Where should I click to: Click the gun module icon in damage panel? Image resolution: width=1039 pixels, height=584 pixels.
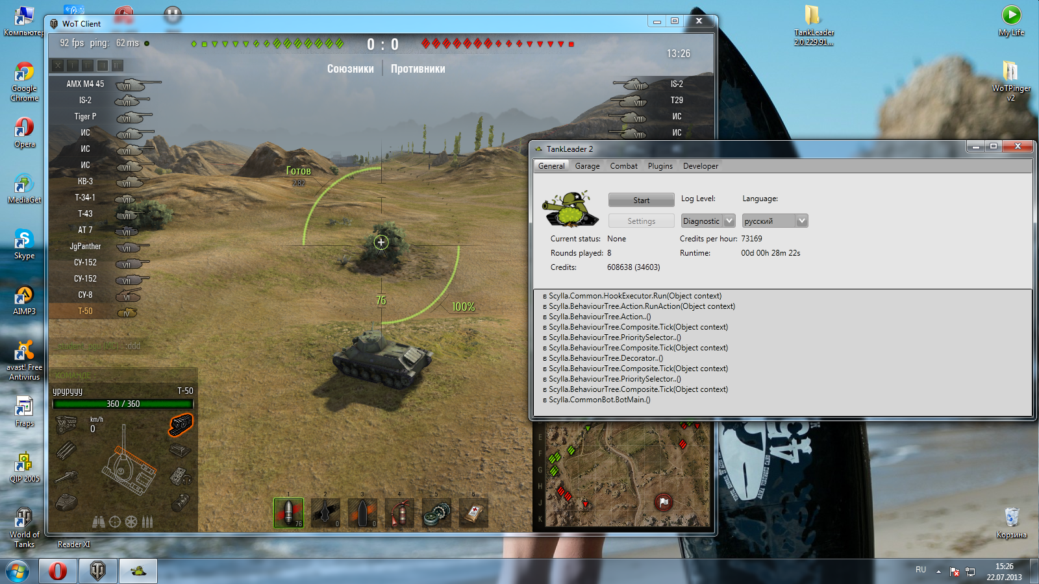(x=66, y=477)
